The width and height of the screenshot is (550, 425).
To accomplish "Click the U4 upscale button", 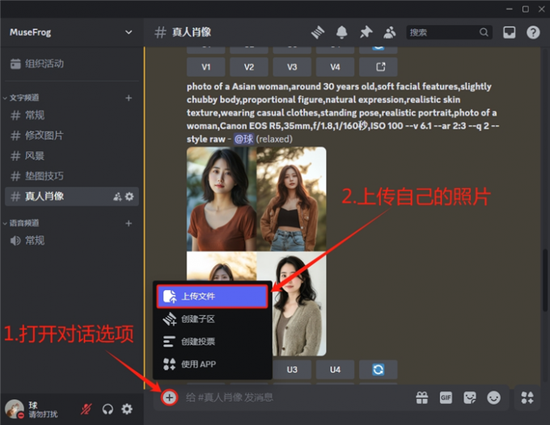I will coord(335,369).
